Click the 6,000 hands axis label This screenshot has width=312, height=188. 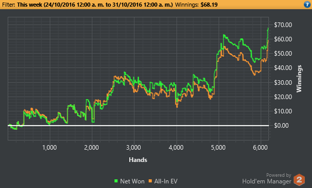pyautogui.click(x=261, y=148)
